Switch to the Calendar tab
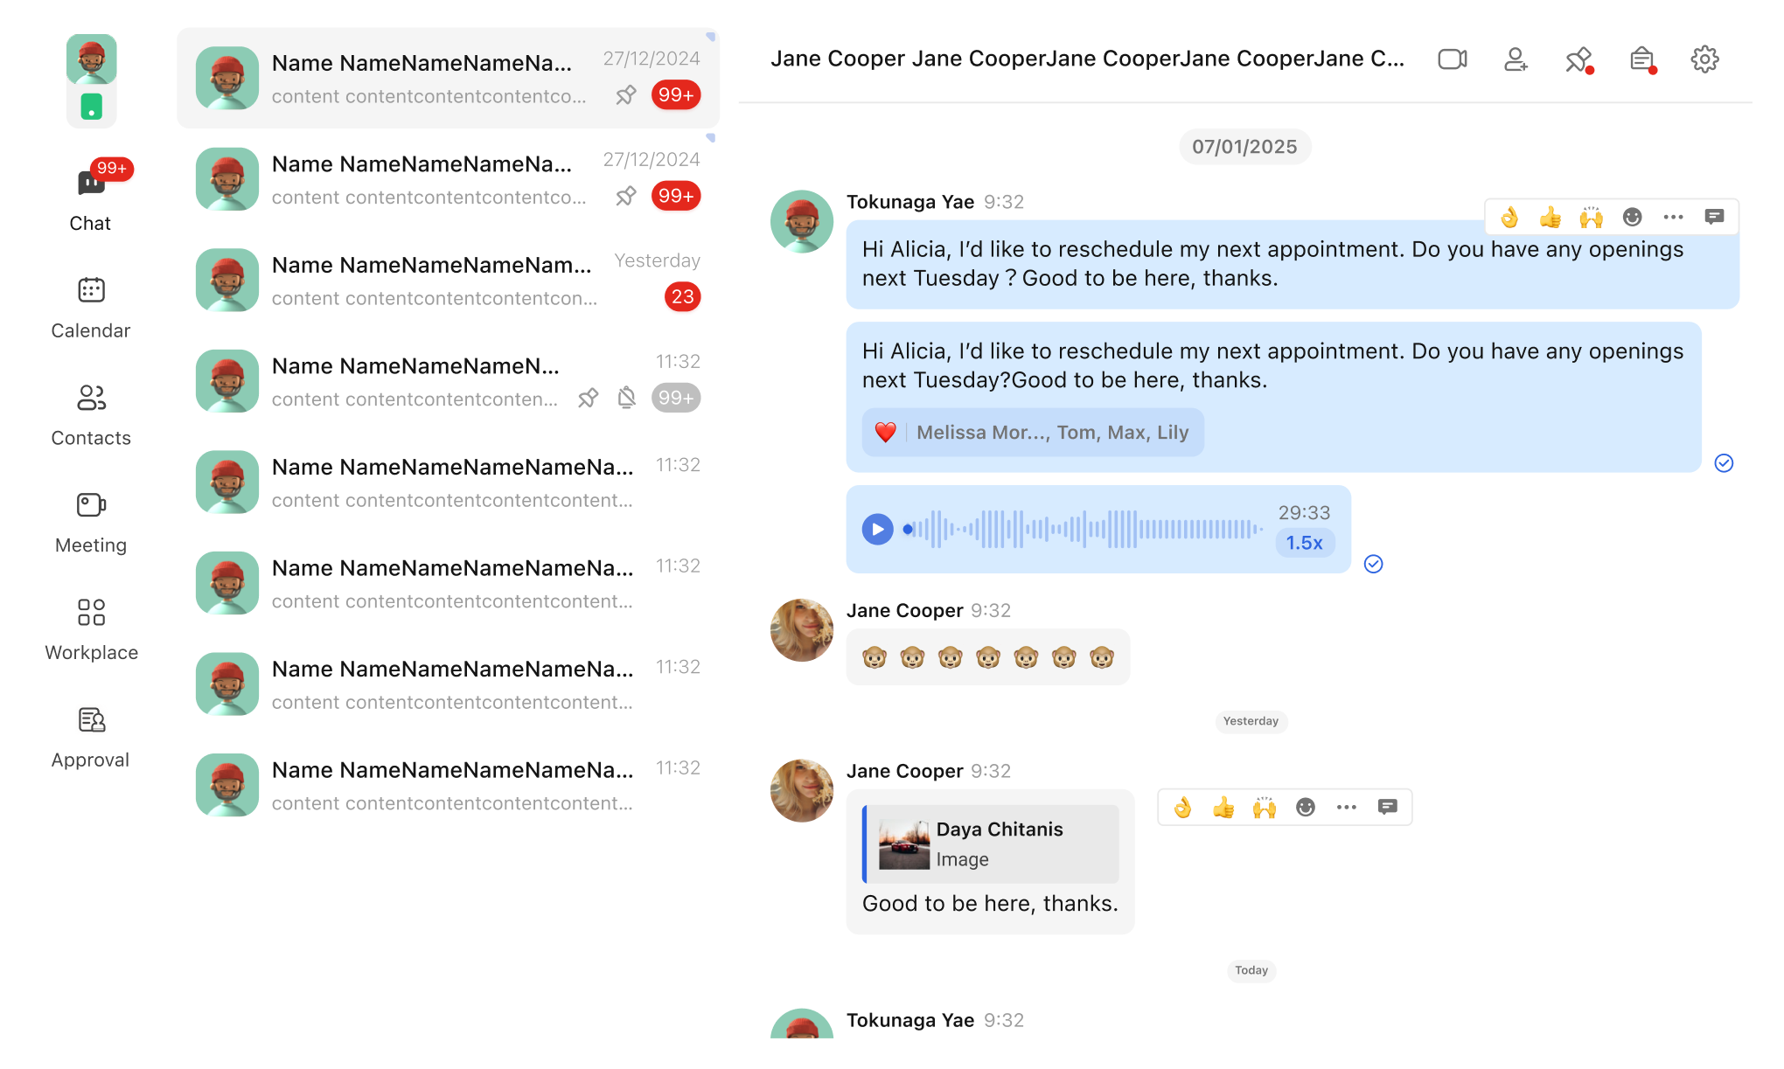1784x1069 pixels. coord(90,306)
